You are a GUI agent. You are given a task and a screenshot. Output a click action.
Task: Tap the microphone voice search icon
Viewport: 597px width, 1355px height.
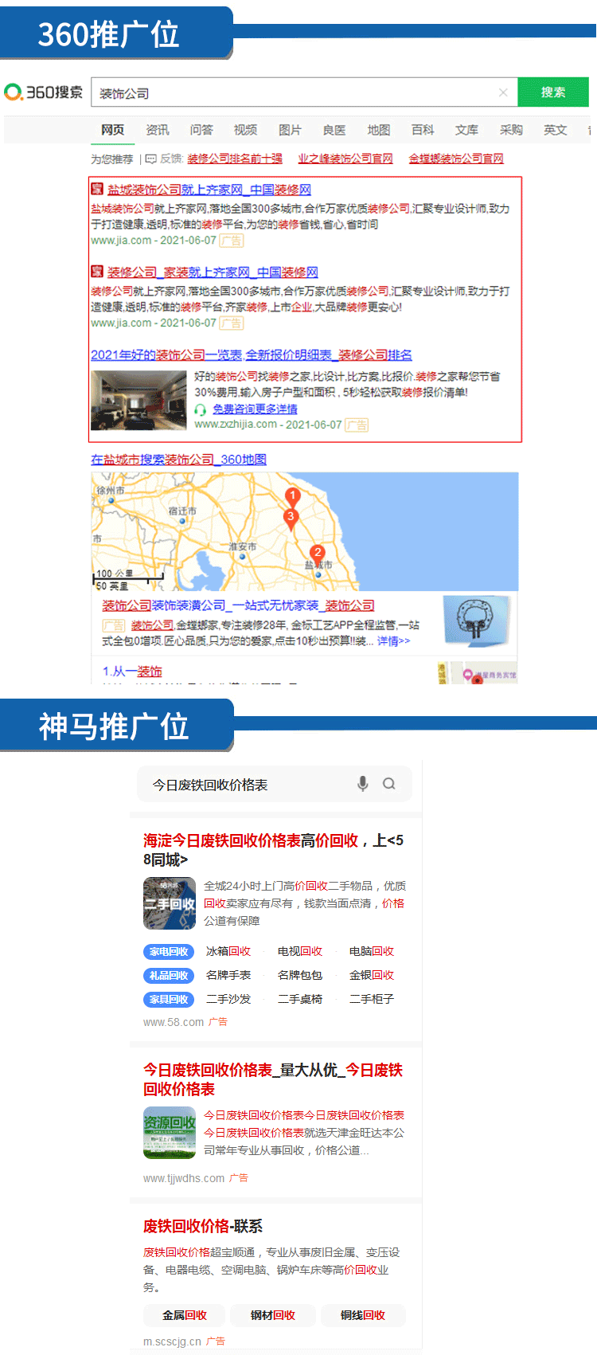coord(363,784)
